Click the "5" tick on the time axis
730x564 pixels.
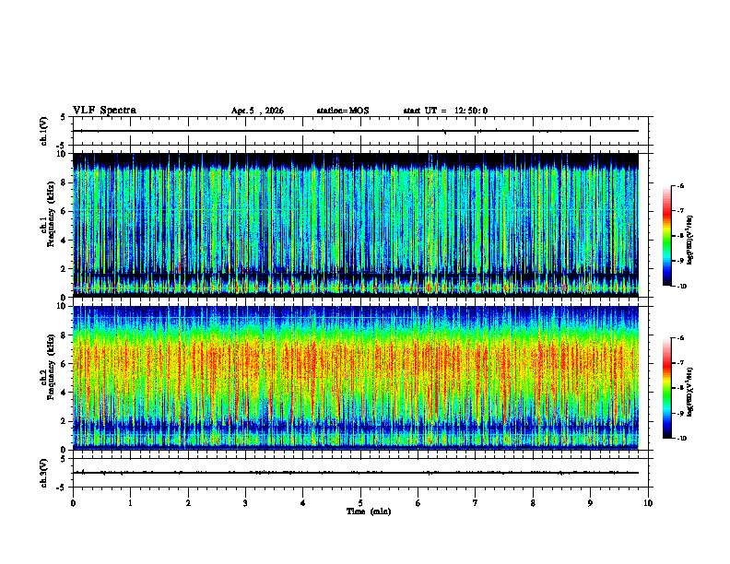(360, 503)
